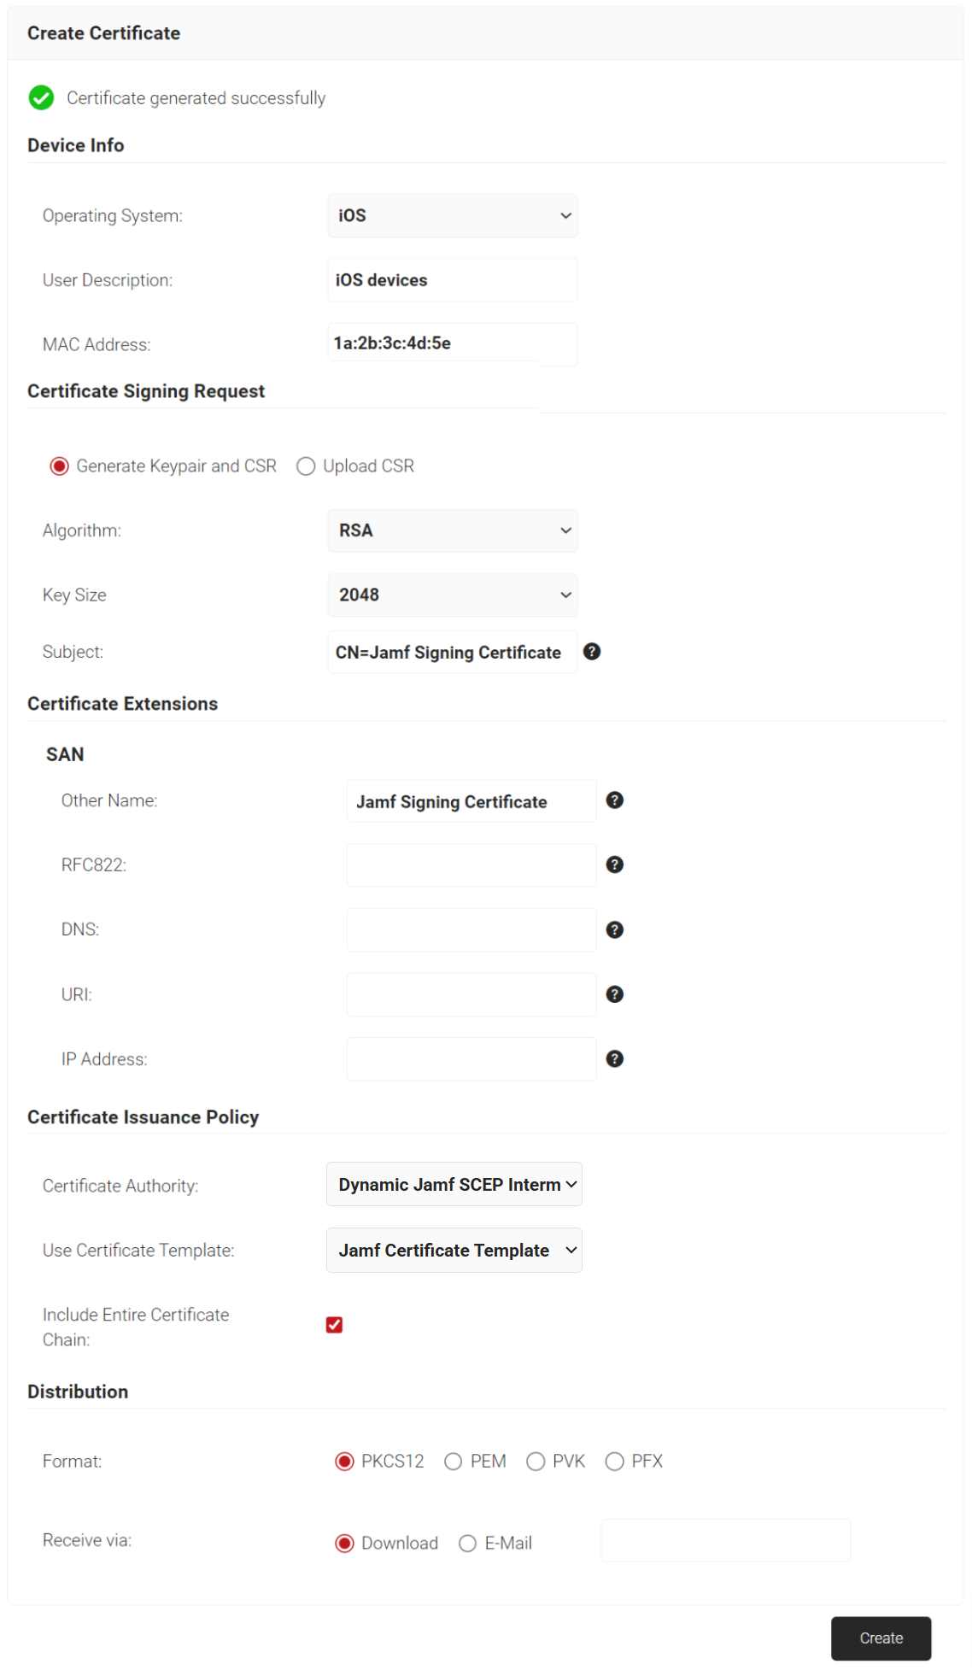
Task: Click into the MAC Address input field
Action: tap(453, 343)
